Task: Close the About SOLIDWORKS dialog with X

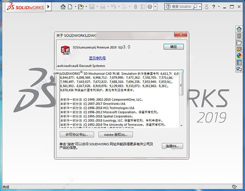Action: (180, 34)
